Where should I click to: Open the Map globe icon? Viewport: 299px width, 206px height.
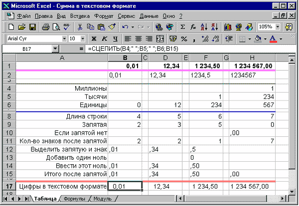click(x=238, y=27)
